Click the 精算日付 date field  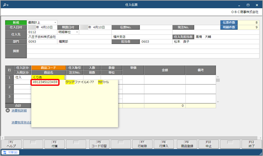coord(96,27)
